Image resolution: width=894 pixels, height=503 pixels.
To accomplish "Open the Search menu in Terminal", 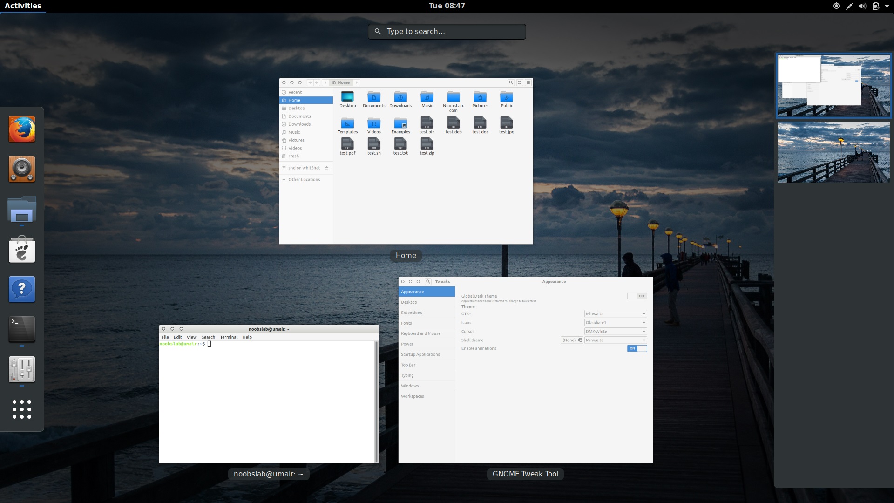I will [x=208, y=337].
